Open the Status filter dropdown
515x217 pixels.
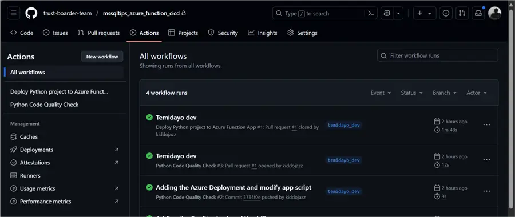coord(411,93)
